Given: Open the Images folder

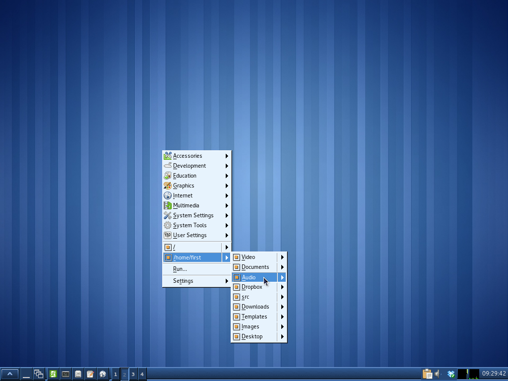Looking at the screenshot, I should click(x=254, y=326).
